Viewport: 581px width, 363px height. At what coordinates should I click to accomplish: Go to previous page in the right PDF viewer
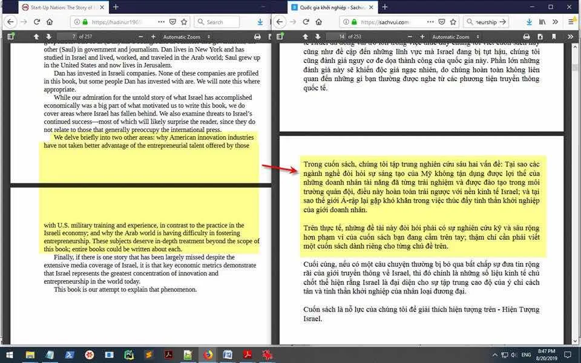[x=305, y=37]
